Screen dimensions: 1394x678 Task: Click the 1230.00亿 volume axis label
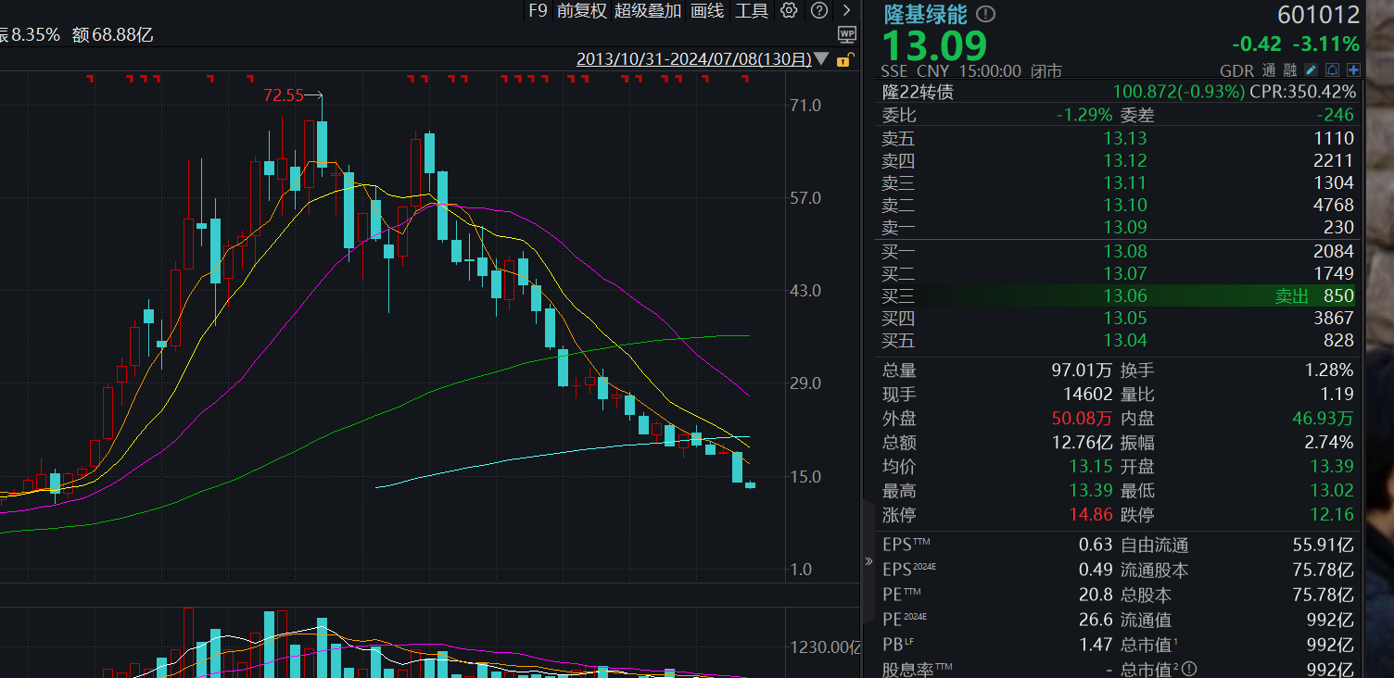(x=825, y=647)
